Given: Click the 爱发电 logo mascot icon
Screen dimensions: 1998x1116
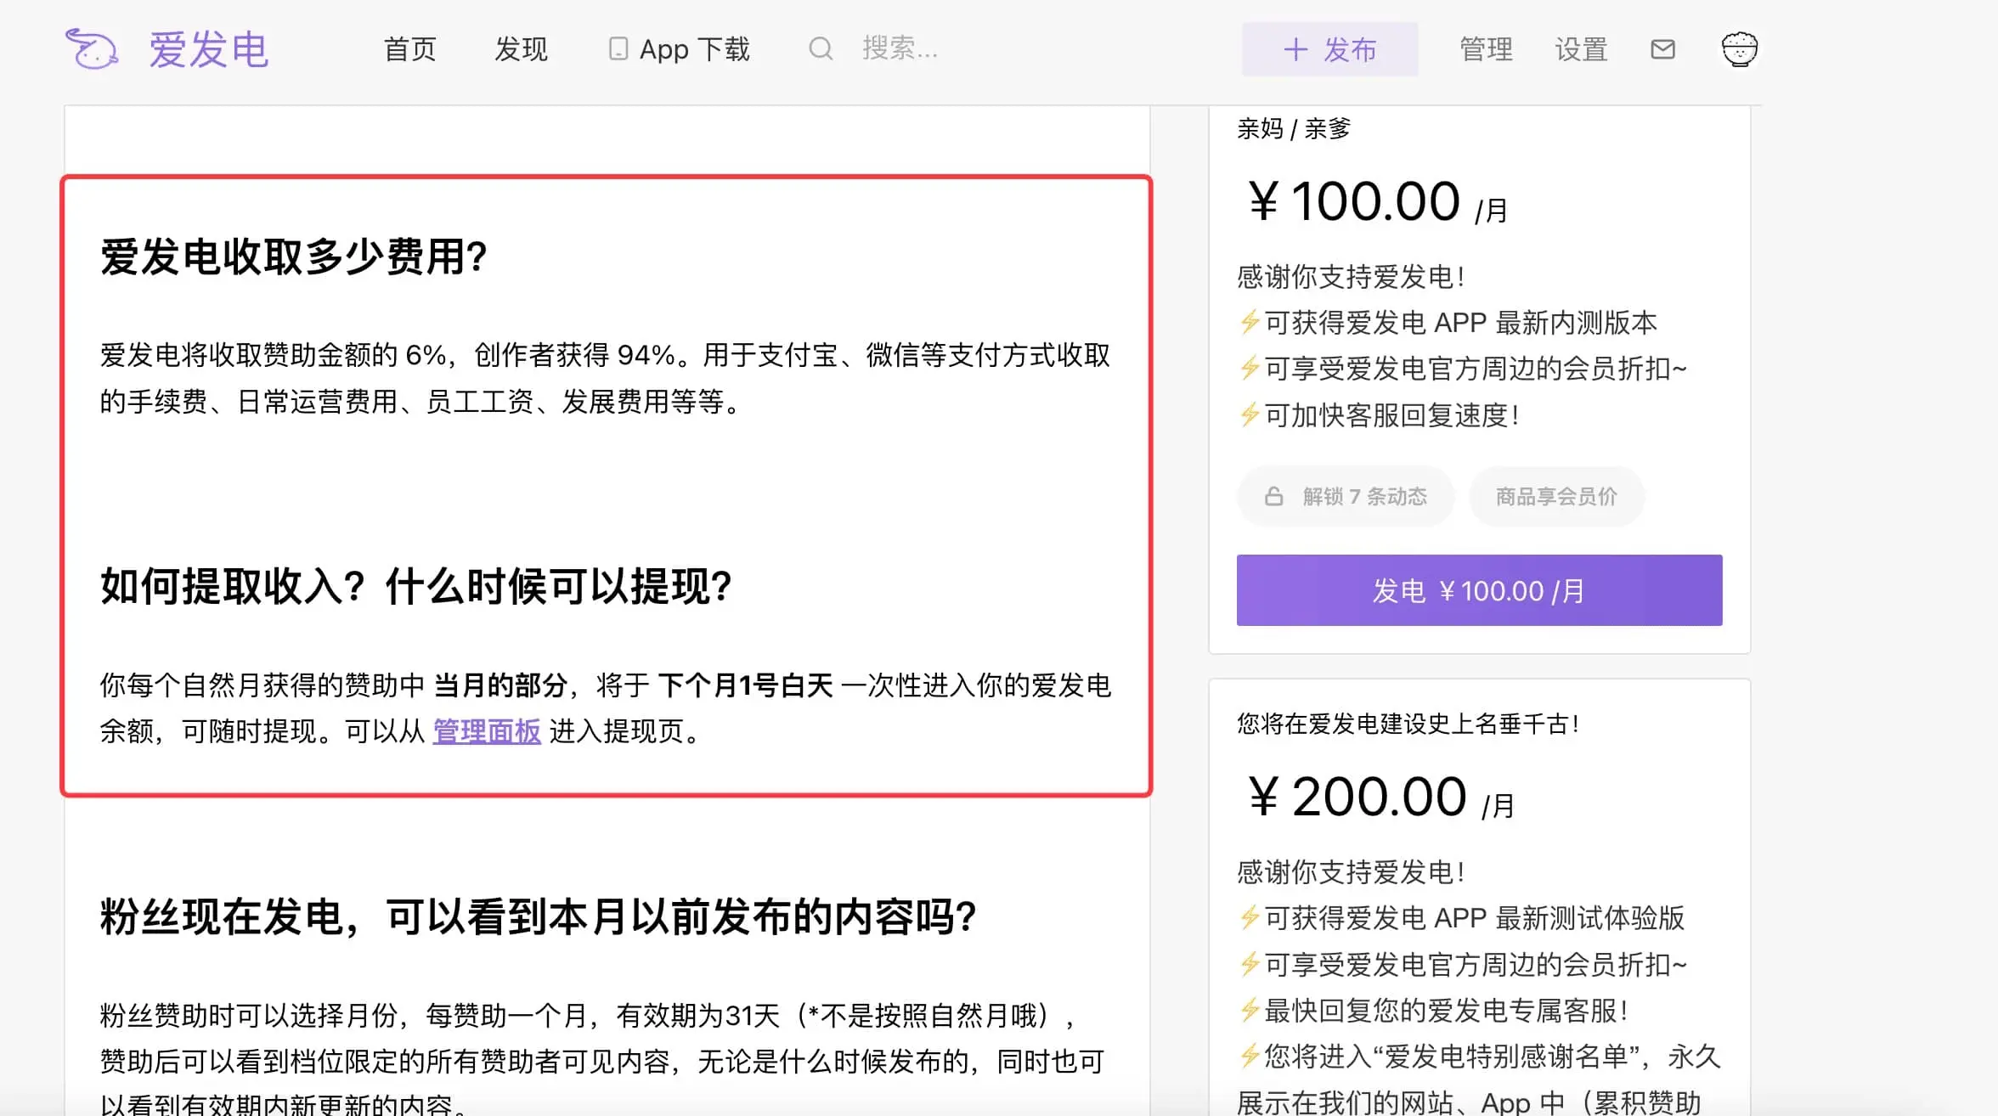Looking at the screenshot, I should [x=92, y=49].
